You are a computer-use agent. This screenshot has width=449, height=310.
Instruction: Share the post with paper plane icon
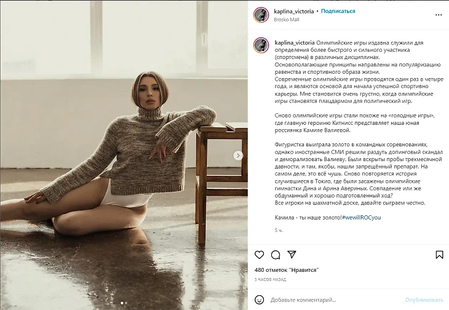point(292,255)
